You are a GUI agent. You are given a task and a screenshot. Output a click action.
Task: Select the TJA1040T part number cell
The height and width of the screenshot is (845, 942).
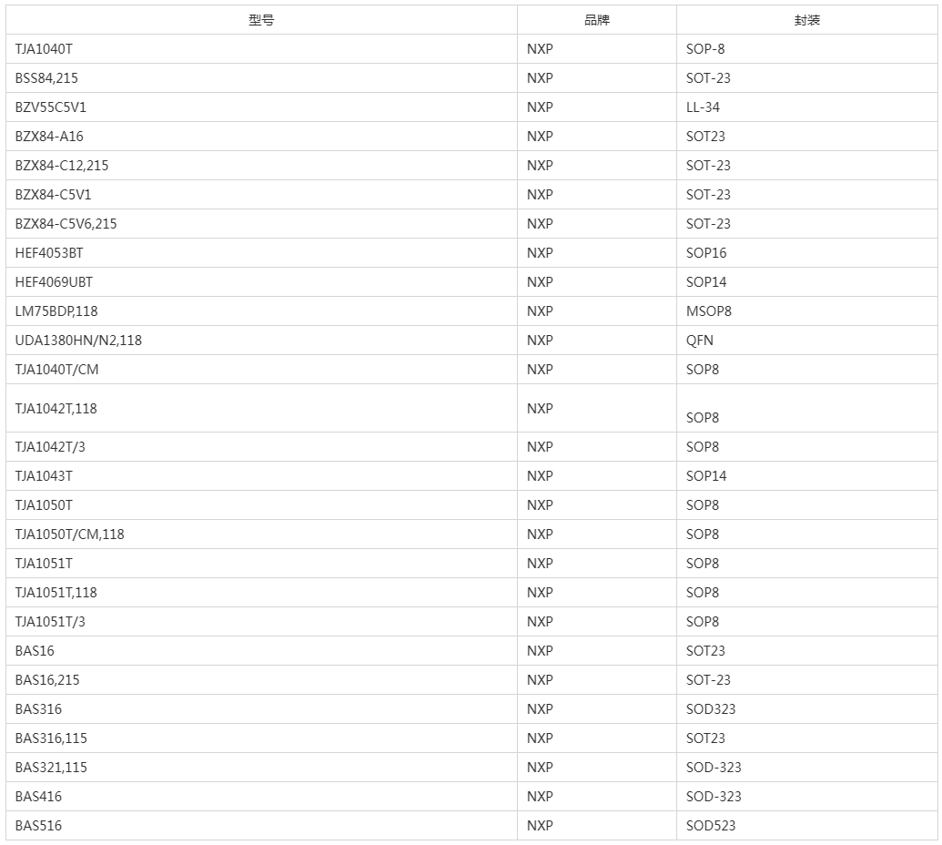click(261, 48)
